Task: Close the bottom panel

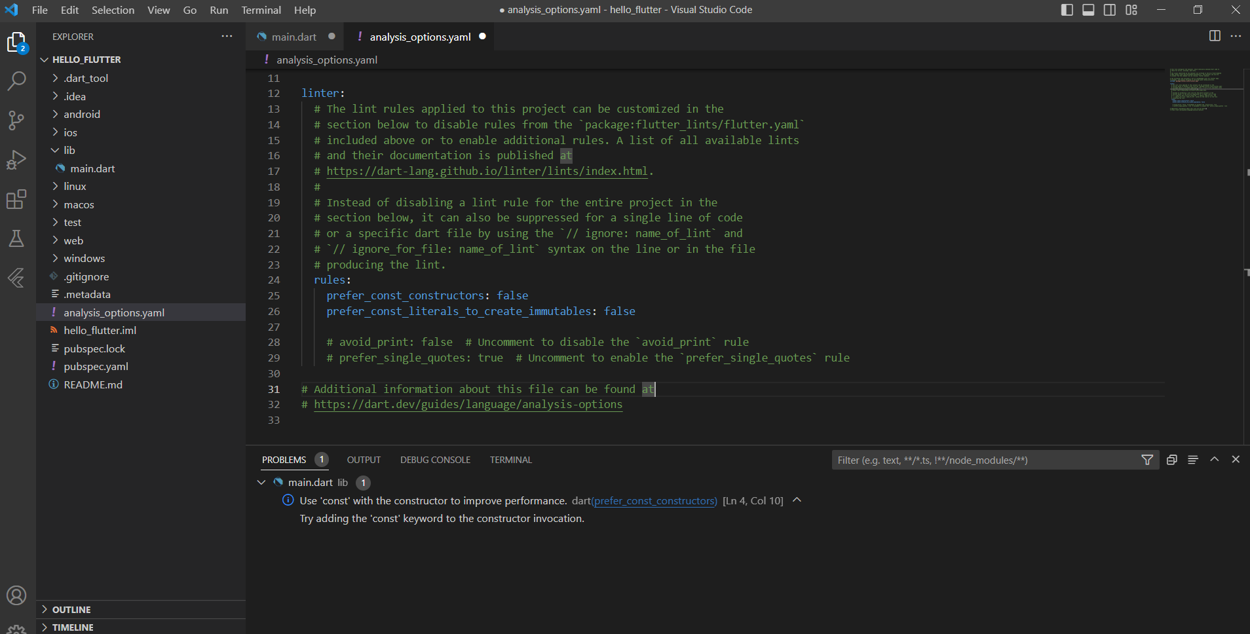Action: point(1236,460)
